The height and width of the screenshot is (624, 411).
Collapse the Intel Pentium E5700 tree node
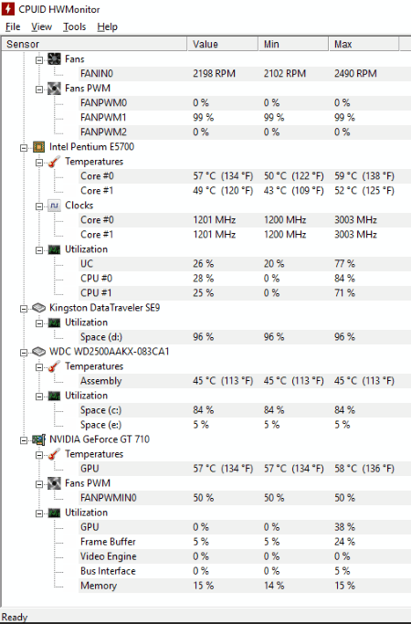point(24,148)
